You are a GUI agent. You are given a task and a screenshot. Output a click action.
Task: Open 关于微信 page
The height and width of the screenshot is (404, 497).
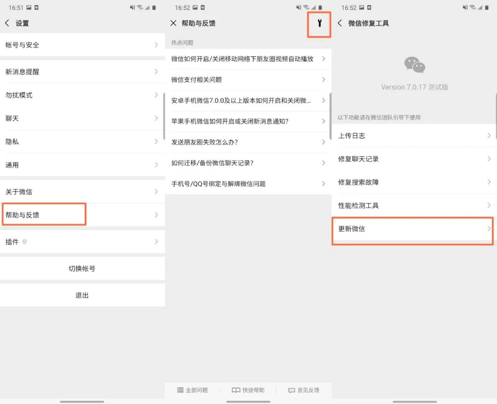pyautogui.click(x=82, y=192)
